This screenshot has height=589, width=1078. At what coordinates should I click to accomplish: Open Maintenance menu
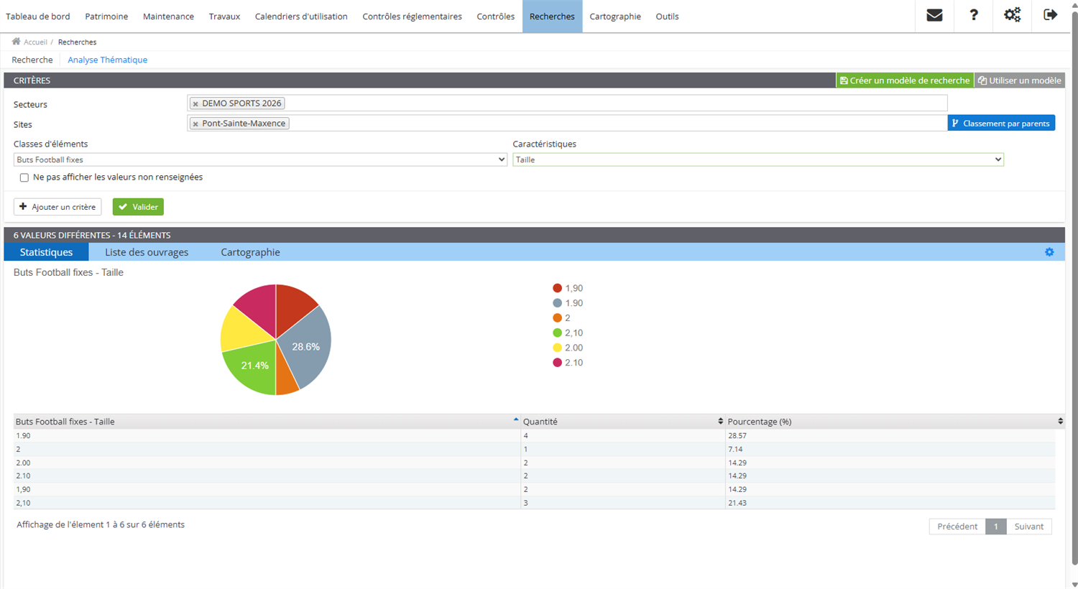[x=168, y=16]
